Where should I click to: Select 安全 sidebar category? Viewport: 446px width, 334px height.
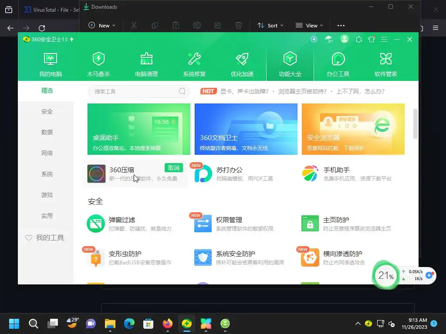[x=47, y=112]
